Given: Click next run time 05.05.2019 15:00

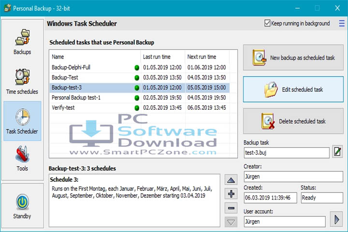Looking at the screenshot, I should coord(207,87).
